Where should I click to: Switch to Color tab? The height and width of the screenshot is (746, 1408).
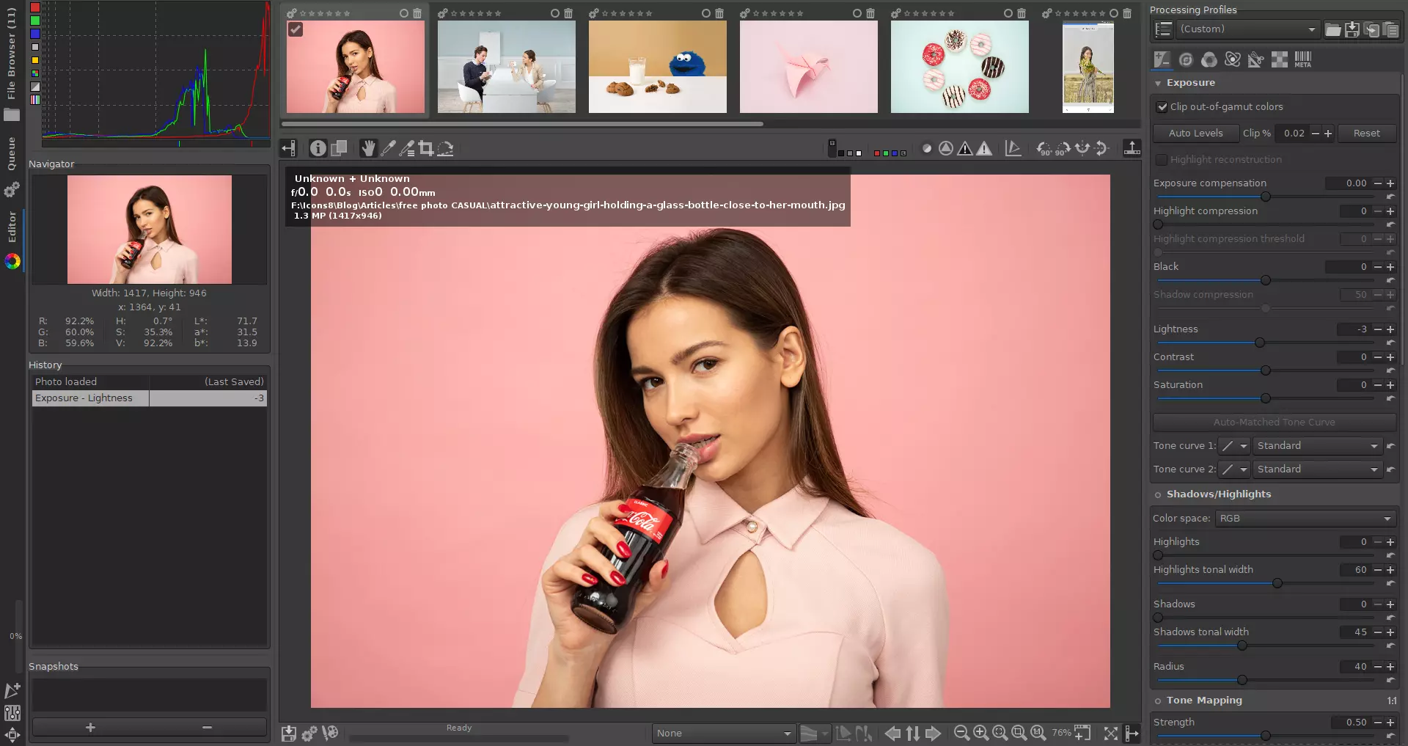pos(1209,59)
